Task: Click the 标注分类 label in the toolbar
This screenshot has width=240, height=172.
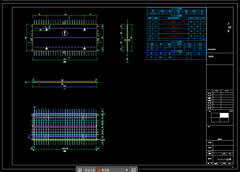Action: (x=90, y=170)
